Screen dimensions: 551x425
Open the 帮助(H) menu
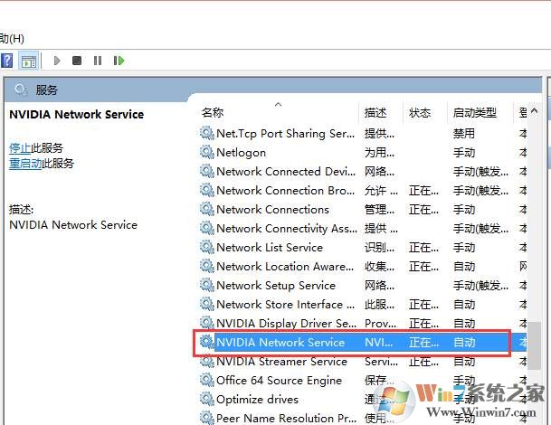coord(12,38)
